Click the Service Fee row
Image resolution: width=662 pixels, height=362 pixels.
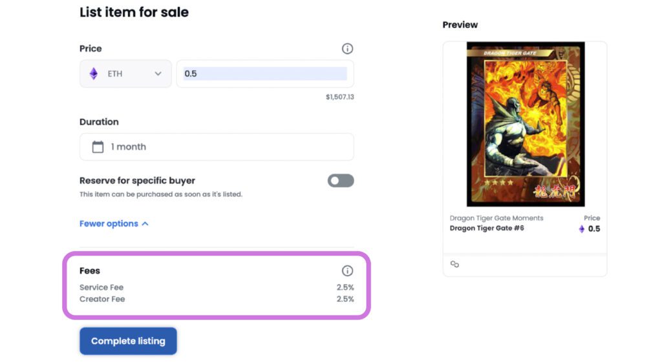pyautogui.click(x=217, y=287)
